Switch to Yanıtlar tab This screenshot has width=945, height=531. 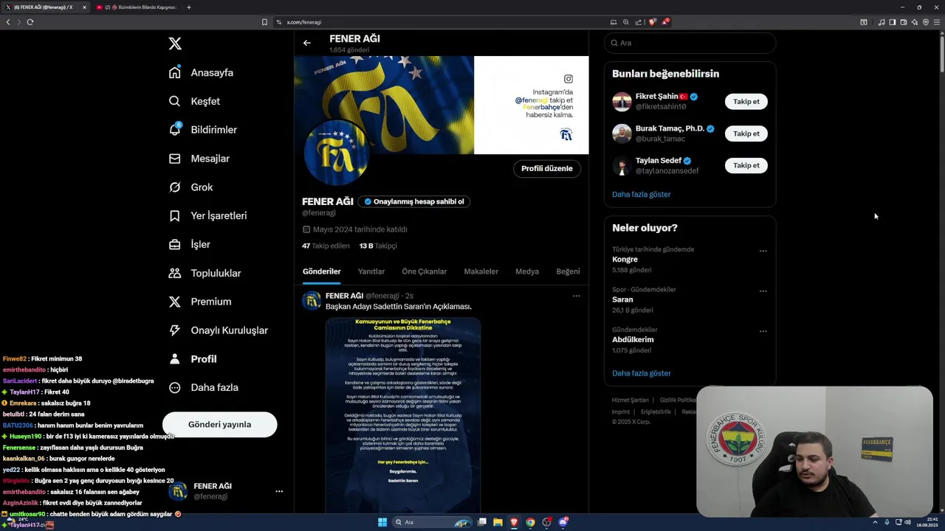pyautogui.click(x=371, y=271)
